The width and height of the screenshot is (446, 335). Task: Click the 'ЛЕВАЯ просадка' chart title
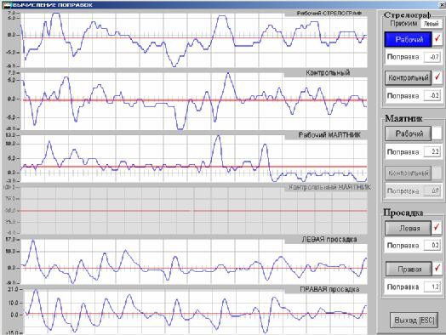(329, 240)
